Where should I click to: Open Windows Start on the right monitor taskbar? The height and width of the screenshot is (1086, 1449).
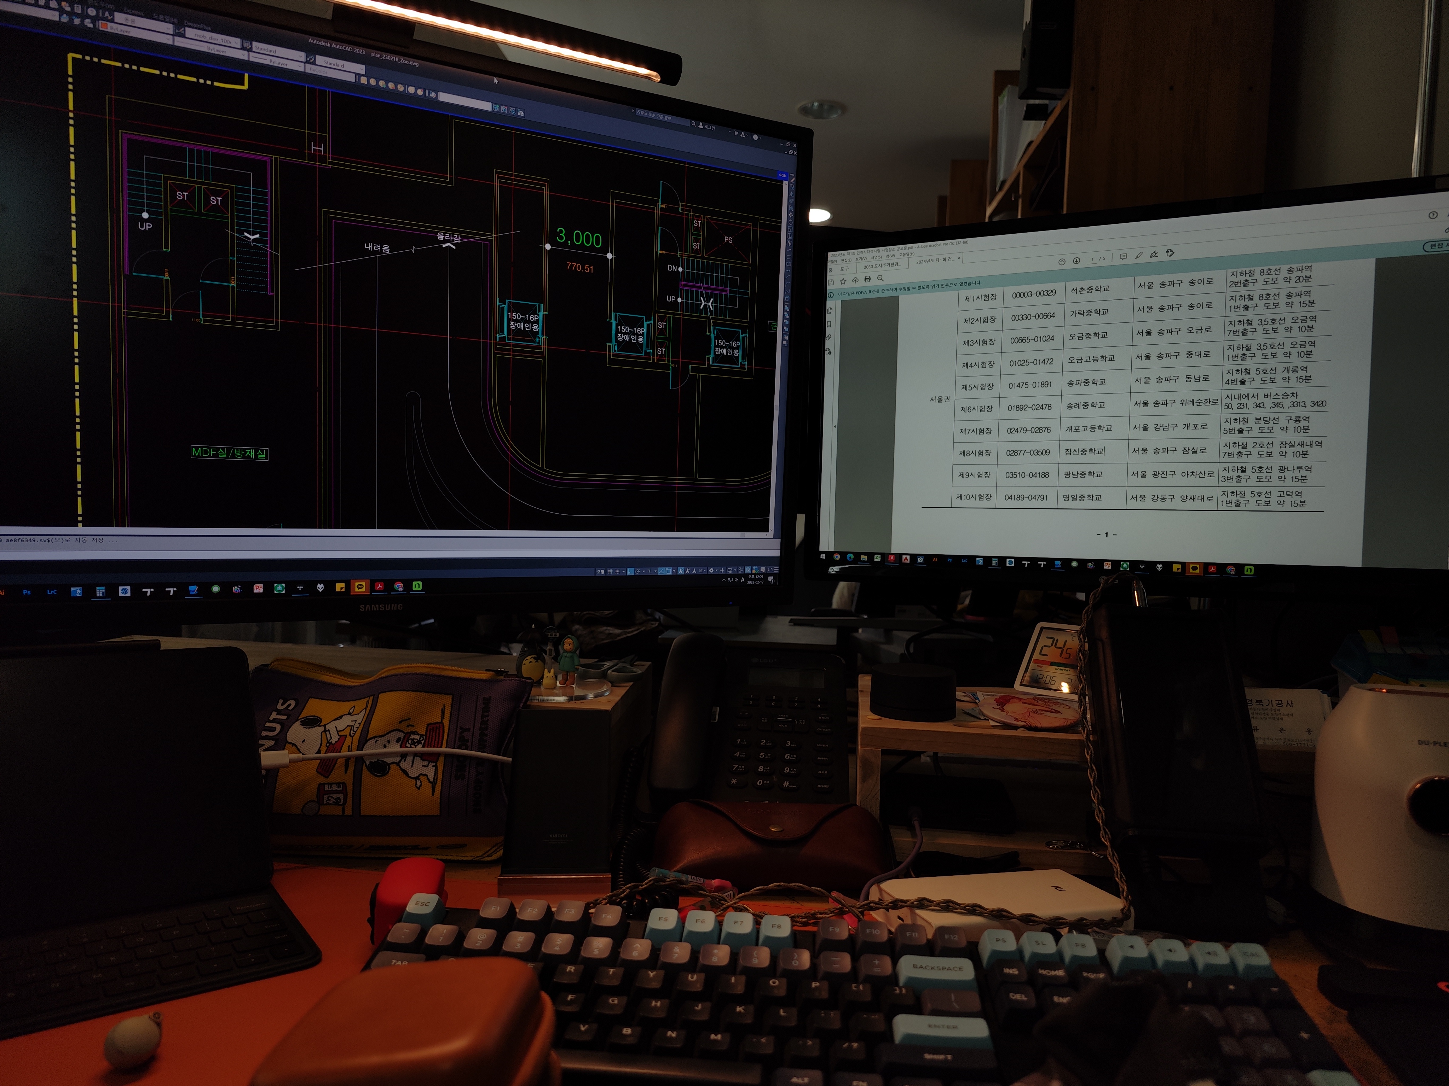coord(823,557)
